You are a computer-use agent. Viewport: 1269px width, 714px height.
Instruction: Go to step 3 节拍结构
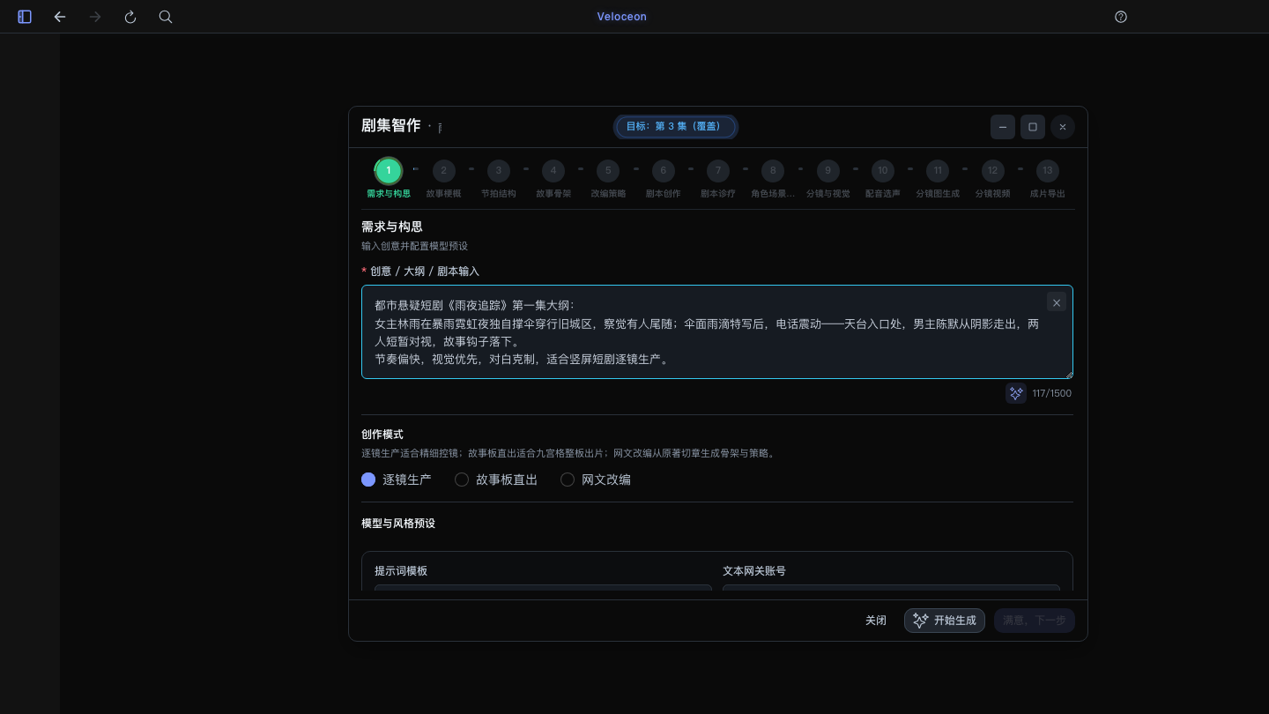tap(498, 178)
